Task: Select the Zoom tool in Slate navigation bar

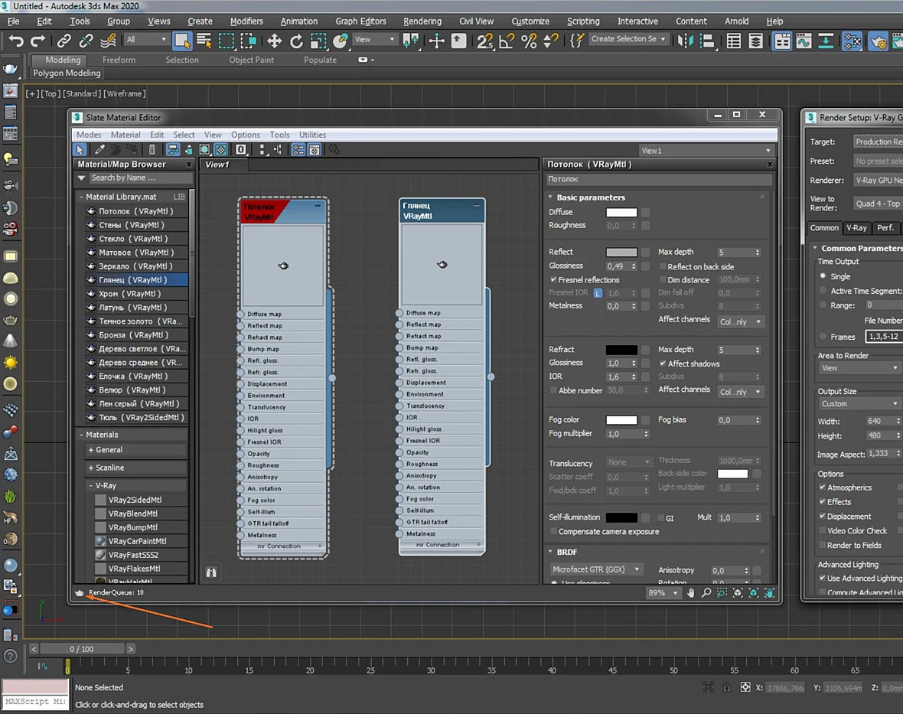Action: click(x=706, y=592)
